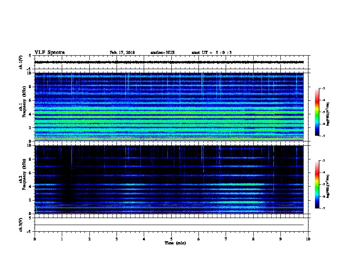Click the "-5" label on the ch.2 color bar

(323, 184)
